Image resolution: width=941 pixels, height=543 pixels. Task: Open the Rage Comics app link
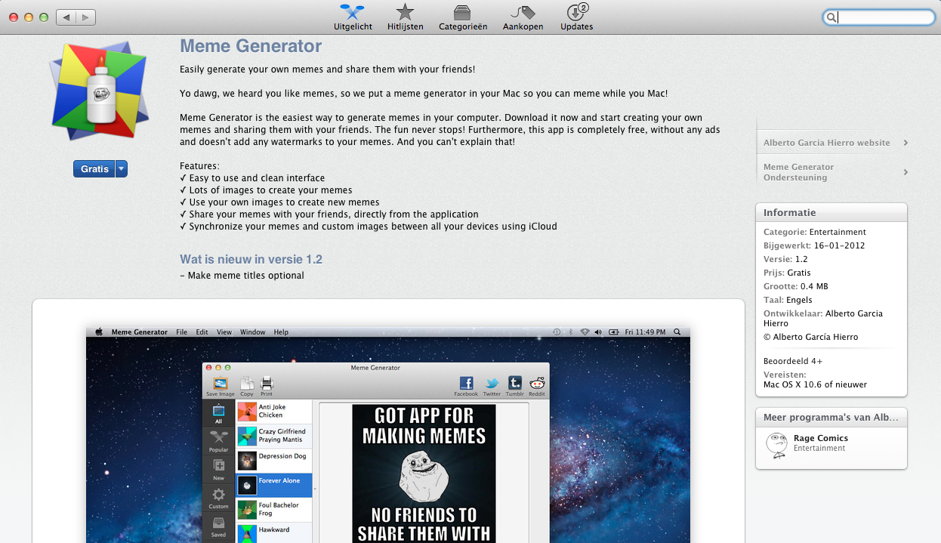(821, 438)
